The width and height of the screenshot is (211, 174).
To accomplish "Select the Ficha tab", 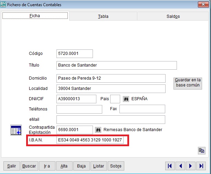I will (35, 16).
